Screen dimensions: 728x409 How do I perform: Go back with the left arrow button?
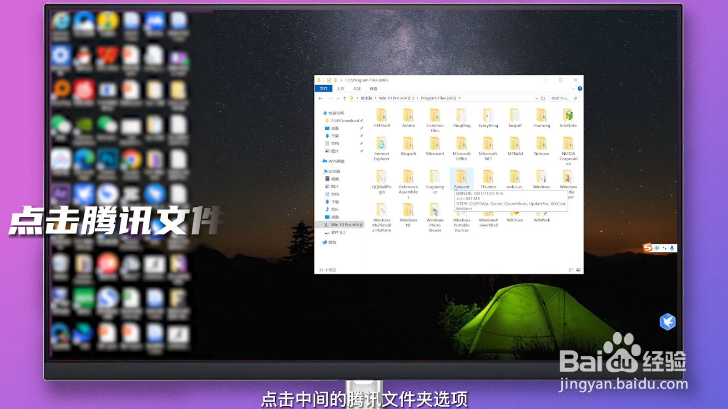tap(321, 98)
